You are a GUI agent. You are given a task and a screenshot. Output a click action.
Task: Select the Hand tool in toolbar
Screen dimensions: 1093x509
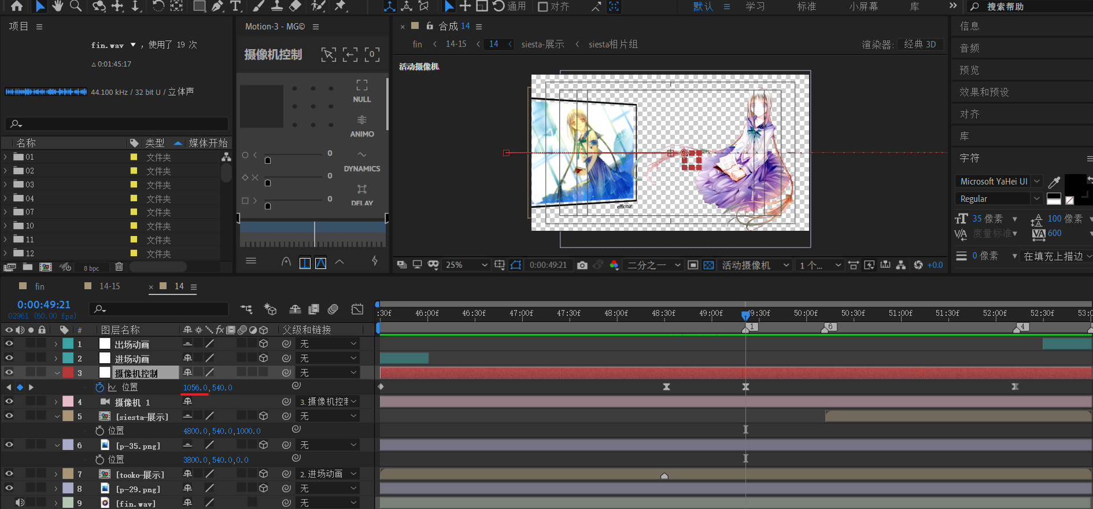click(x=57, y=6)
